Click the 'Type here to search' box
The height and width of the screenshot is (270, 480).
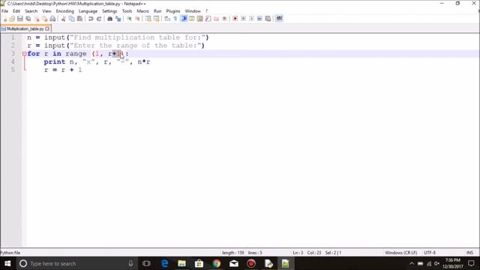pos(76,263)
